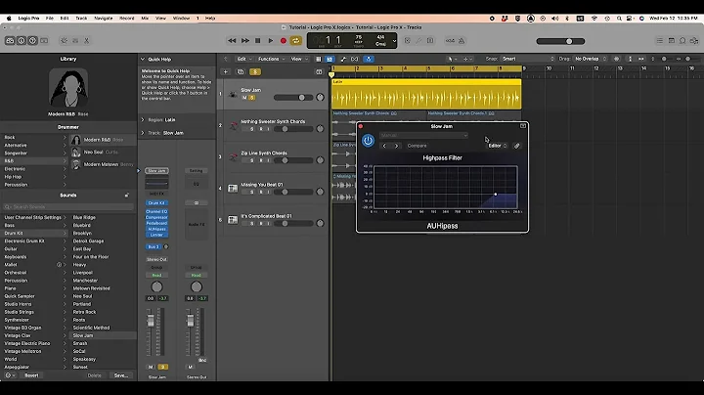Toggle the Flex view button
This screenshot has width=704, height=395.
click(355, 59)
